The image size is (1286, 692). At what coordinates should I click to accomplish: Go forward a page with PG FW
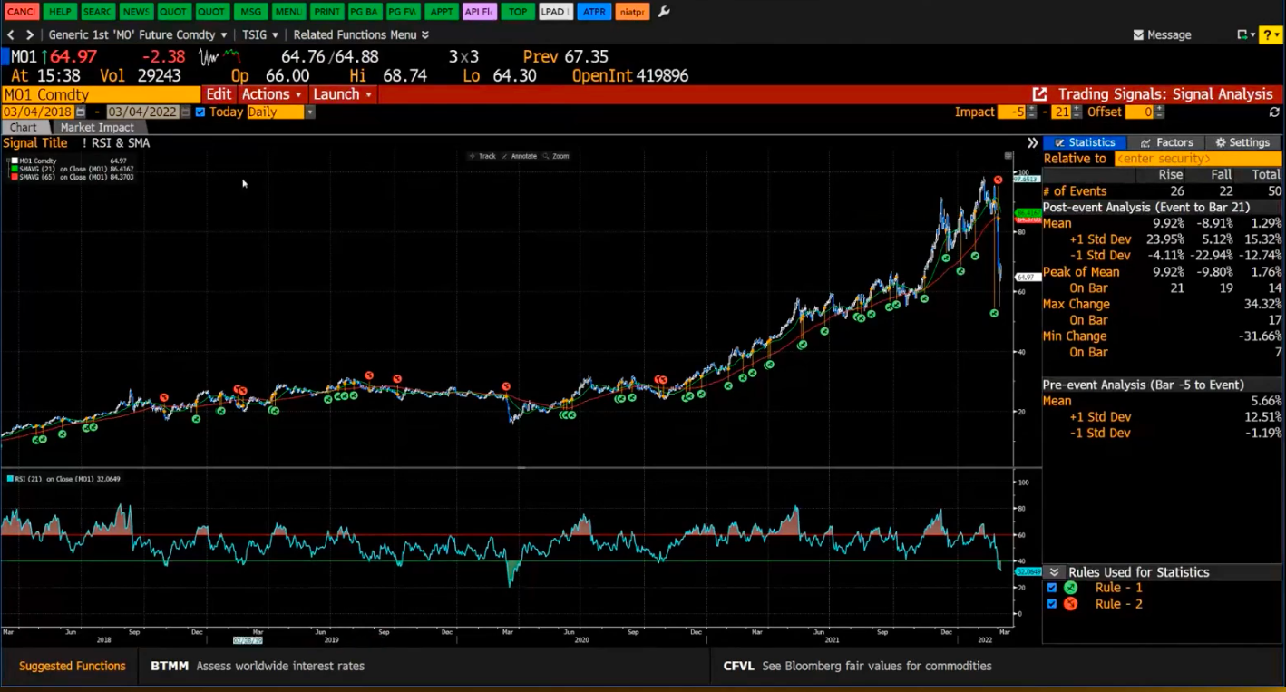(x=402, y=11)
